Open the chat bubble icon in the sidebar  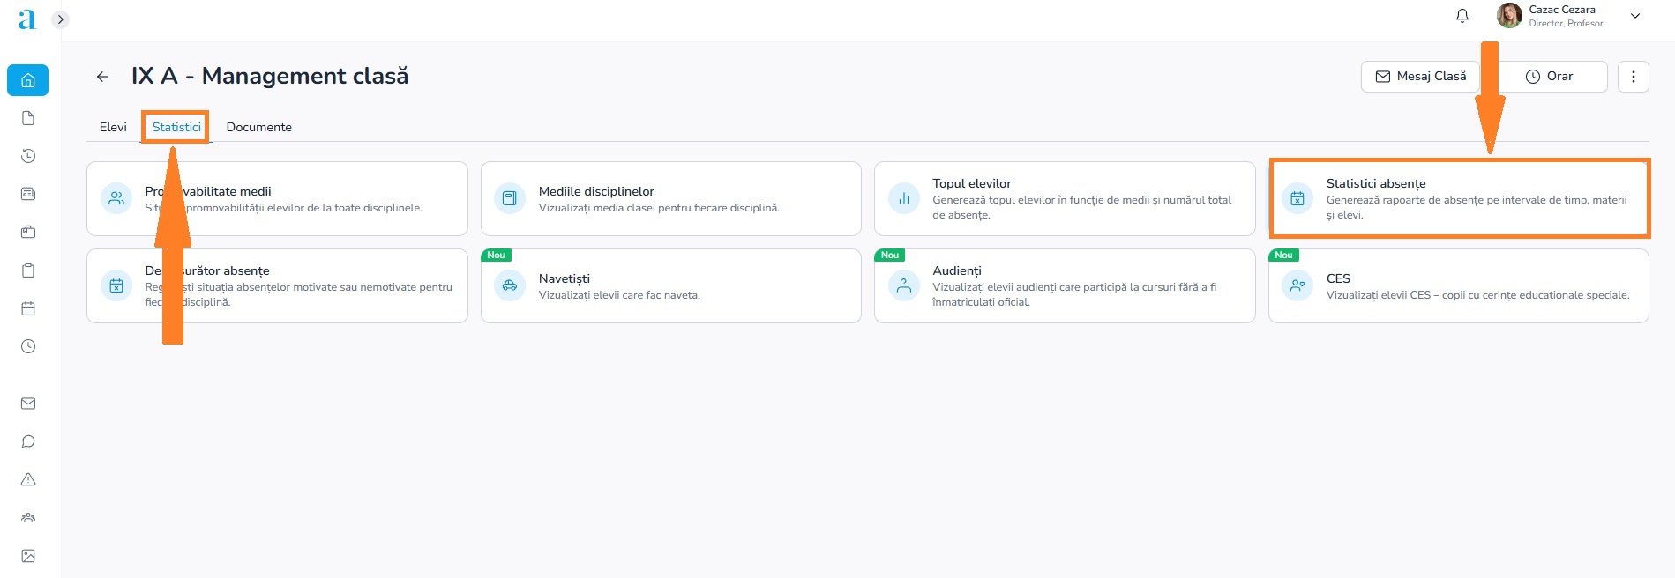(x=28, y=441)
